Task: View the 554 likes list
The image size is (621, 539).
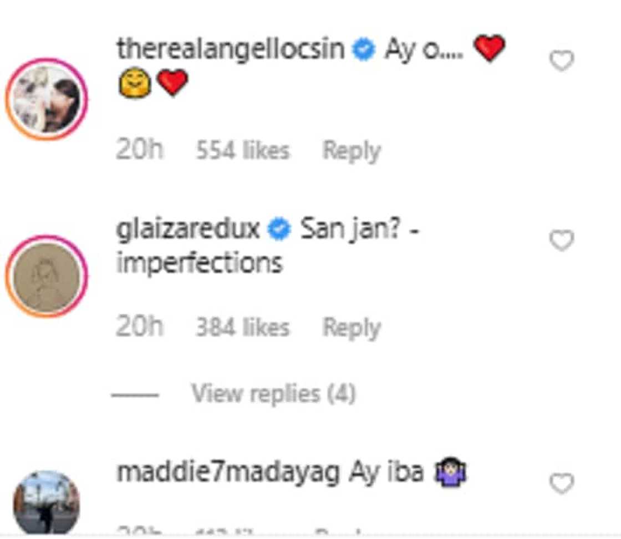Action: tap(243, 150)
